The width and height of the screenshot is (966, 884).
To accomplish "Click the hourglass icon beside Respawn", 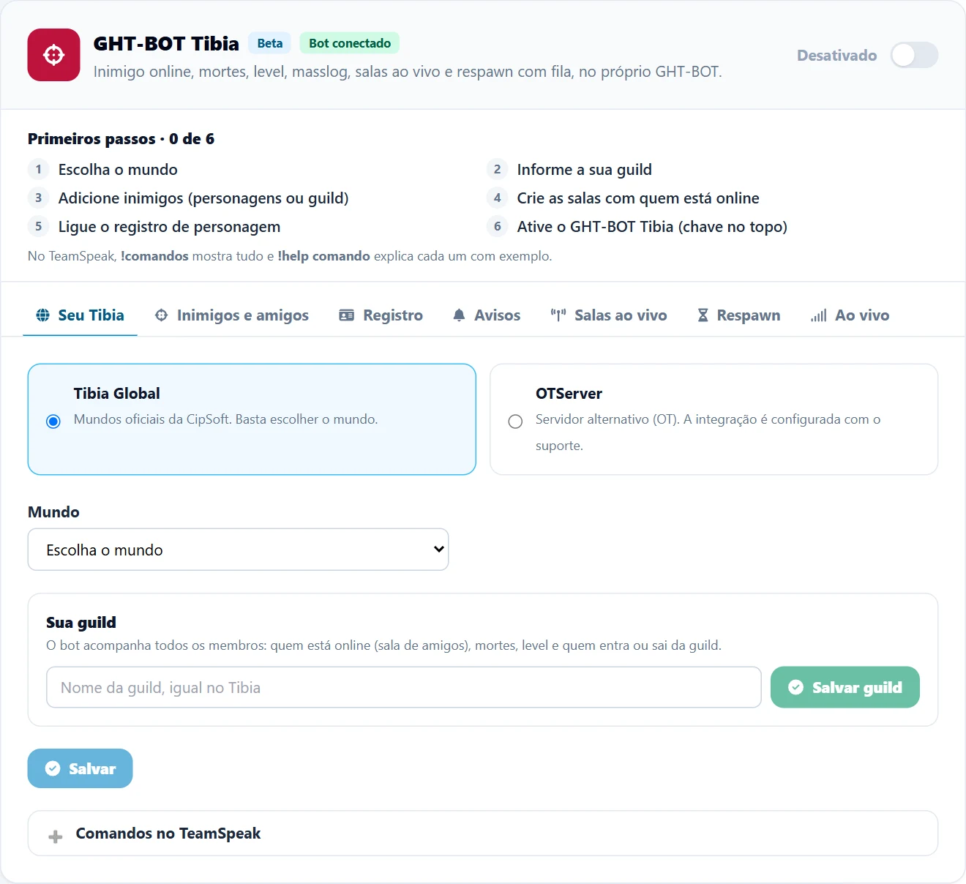I will [x=703, y=315].
